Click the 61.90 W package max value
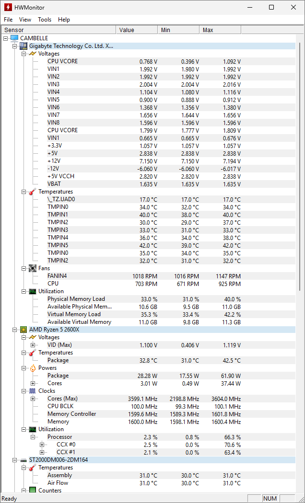This screenshot has width=305, height=503. [231, 376]
